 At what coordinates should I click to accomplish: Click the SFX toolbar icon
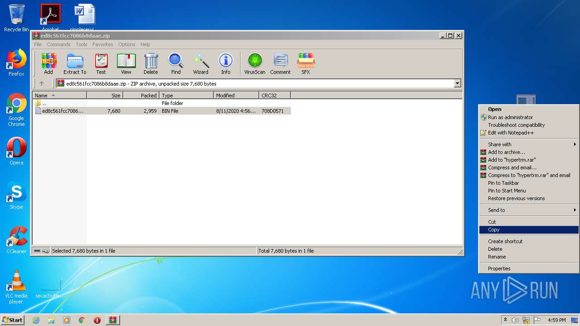pyautogui.click(x=306, y=63)
